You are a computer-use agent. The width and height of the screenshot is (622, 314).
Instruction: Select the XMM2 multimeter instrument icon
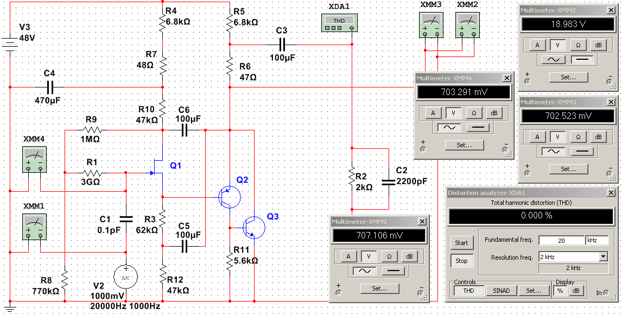[x=468, y=24]
